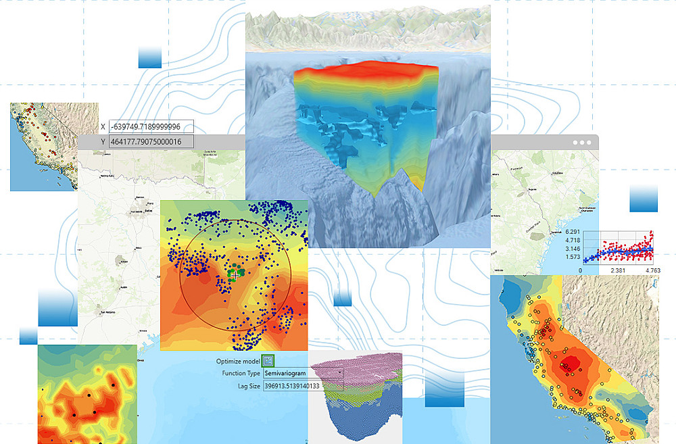Select the bottom-left heat map thumbnail

click(87, 394)
